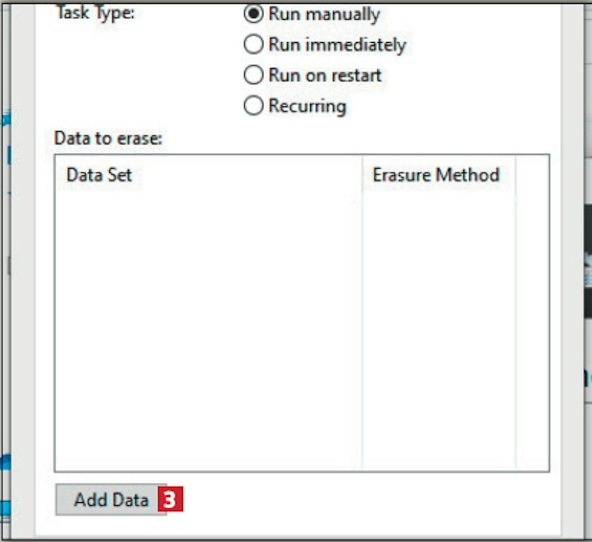Choose the Run immediately radio circle
This screenshot has height=542, width=592.
pos(253,44)
